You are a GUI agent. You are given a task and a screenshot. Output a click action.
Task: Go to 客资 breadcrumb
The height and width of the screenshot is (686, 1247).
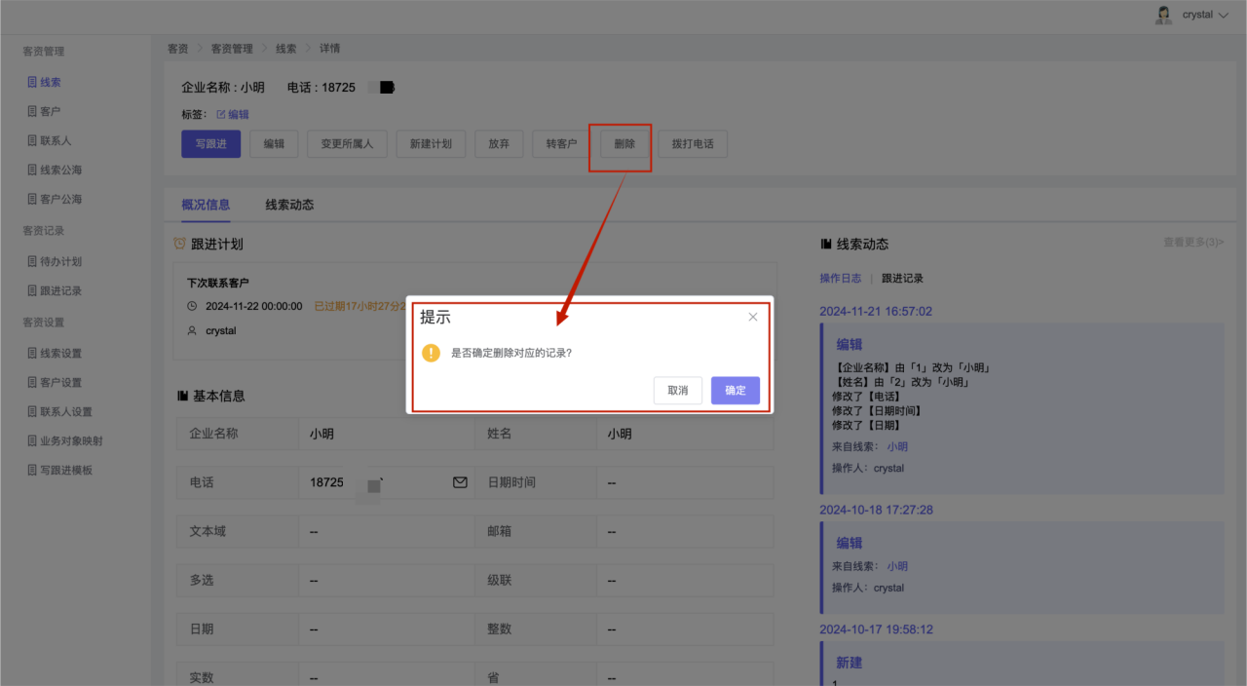(x=177, y=49)
